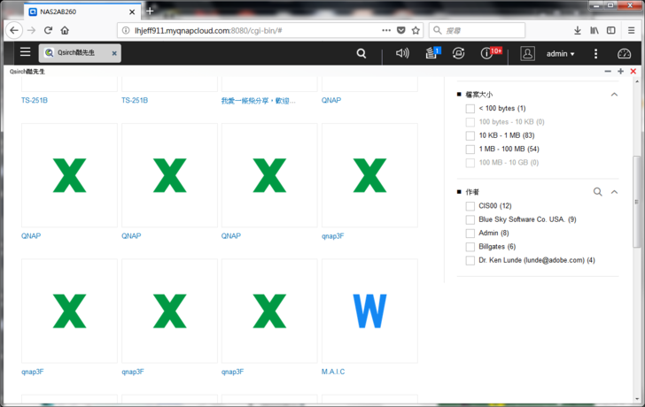Open a new browser tab with plus
The image size is (645, 407).
(150, 12)
